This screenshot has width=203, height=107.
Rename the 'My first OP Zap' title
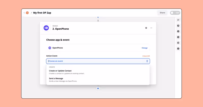[x=42, y=13]
